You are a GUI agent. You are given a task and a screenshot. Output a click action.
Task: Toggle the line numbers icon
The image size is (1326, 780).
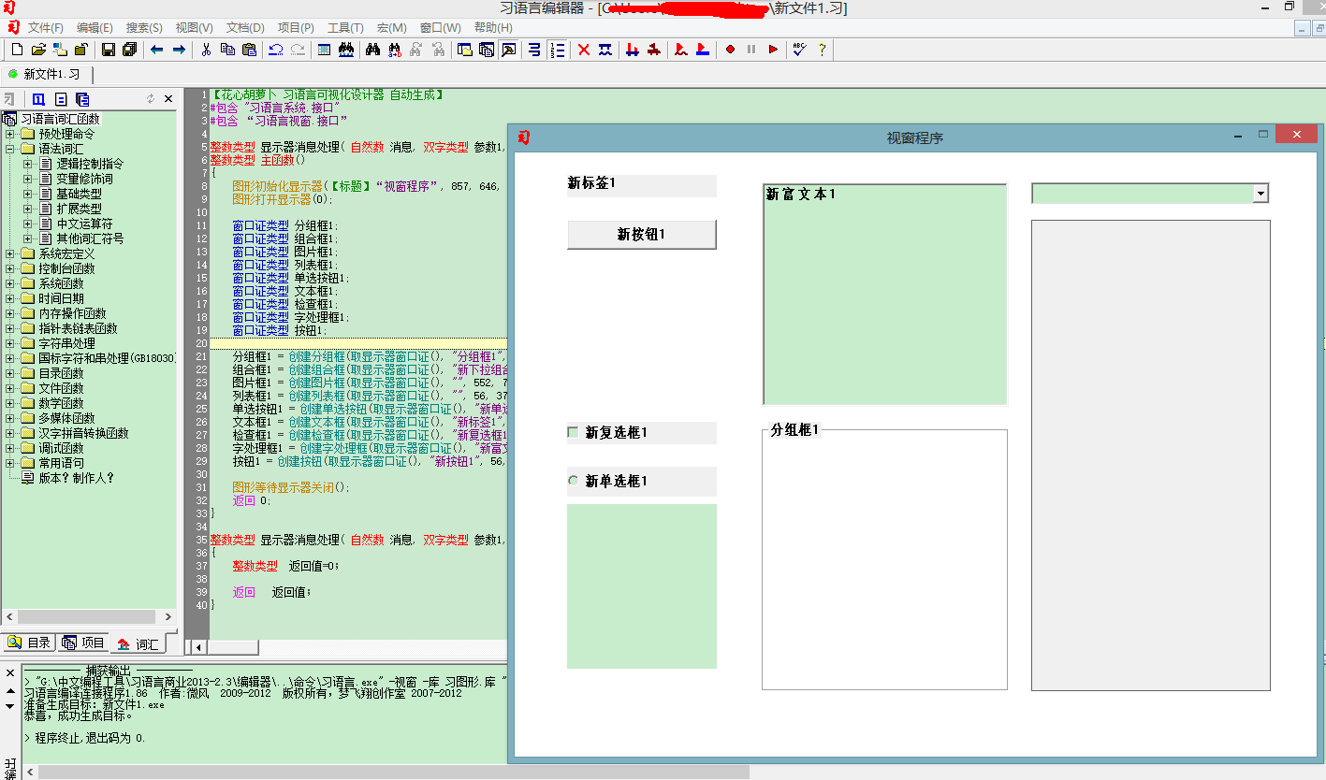coord(558,50)
